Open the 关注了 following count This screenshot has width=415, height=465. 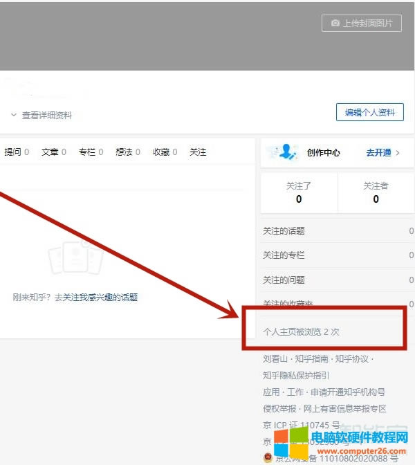click(299, 192)
